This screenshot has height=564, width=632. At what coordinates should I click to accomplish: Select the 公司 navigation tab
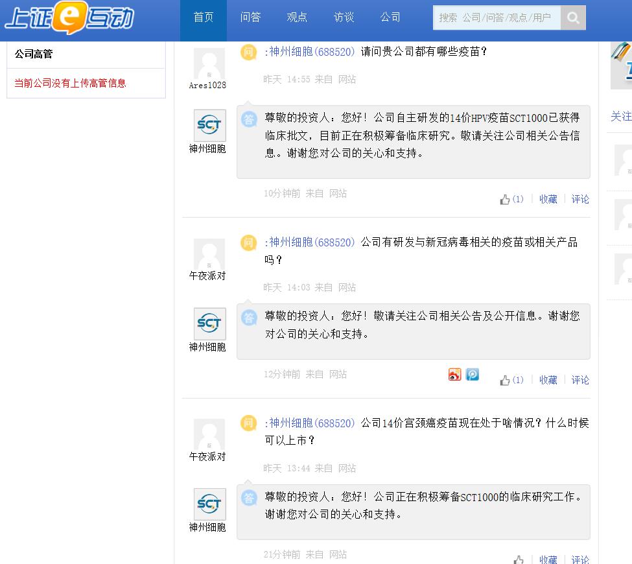coord(390,18)
